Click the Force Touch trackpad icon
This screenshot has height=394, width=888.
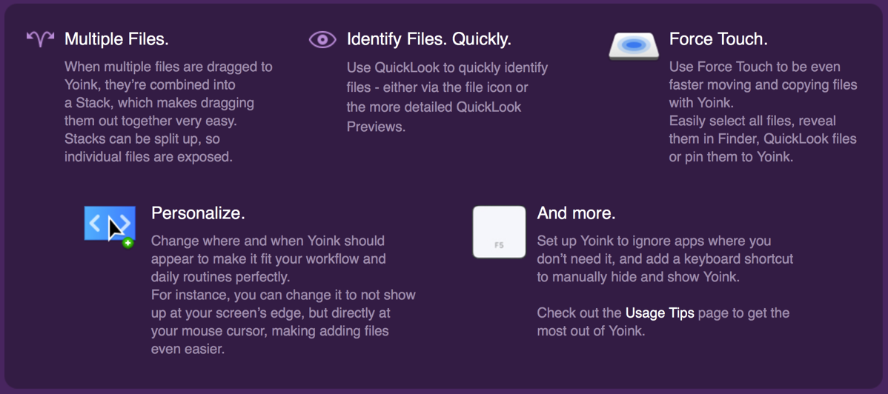(634, 45)
